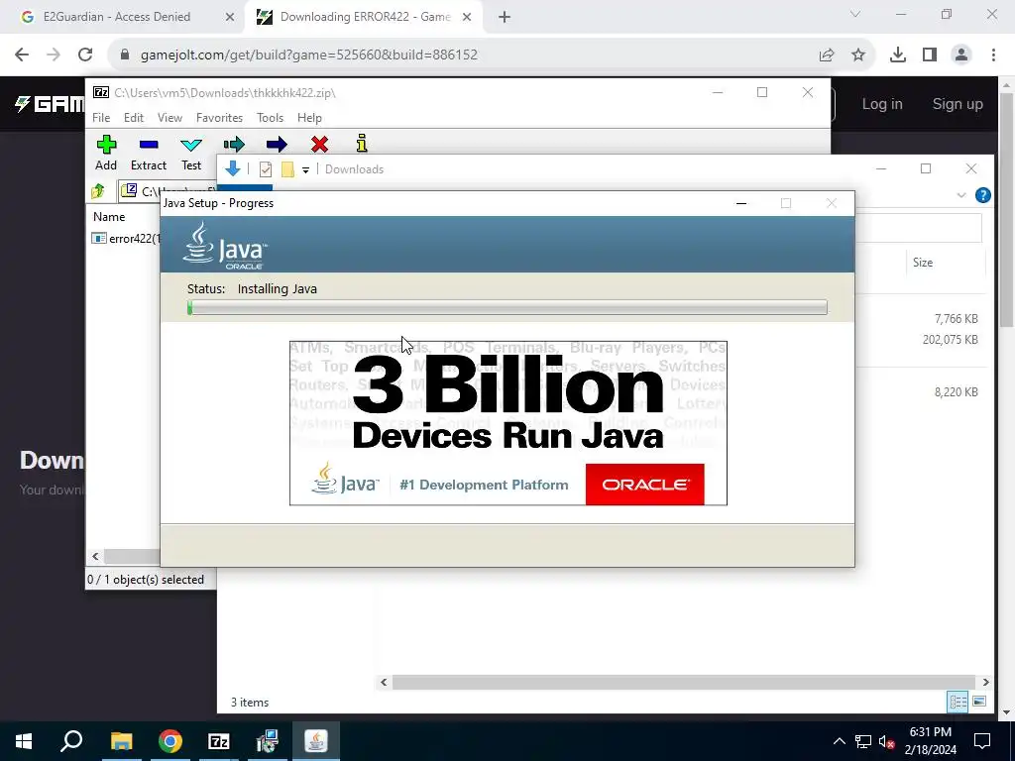Screen dimensions: 1015x761
Task: Click the network tray icon
Action: [863, 741]
